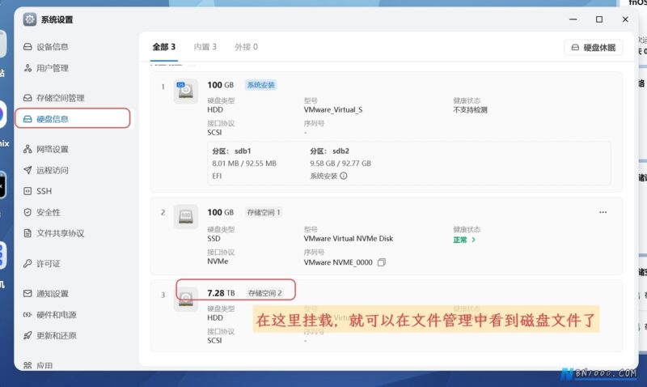Switch to the 内置 3 tab
The height and width of the screenshot is (387, 647).
click(205, 47)
